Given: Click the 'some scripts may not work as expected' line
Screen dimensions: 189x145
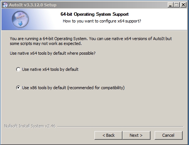Looking at the screenshot, I should [46, 43].
